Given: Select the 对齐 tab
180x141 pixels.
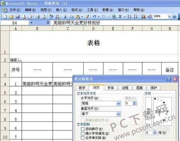Looking at the screenshot, I should [96, 87].
